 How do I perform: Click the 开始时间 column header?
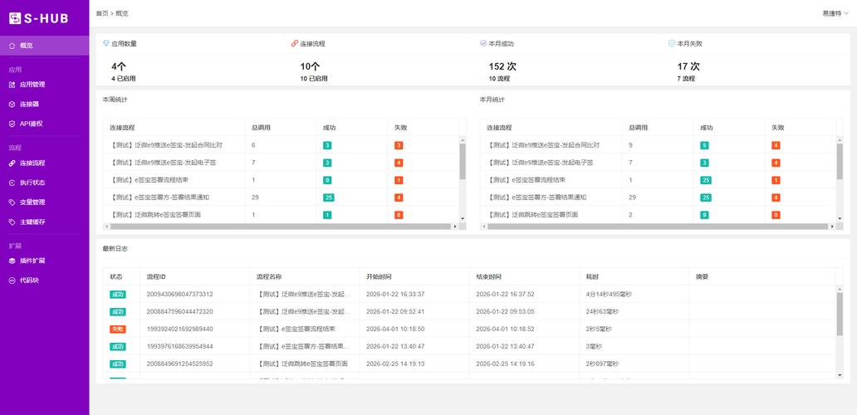[379, 277]
